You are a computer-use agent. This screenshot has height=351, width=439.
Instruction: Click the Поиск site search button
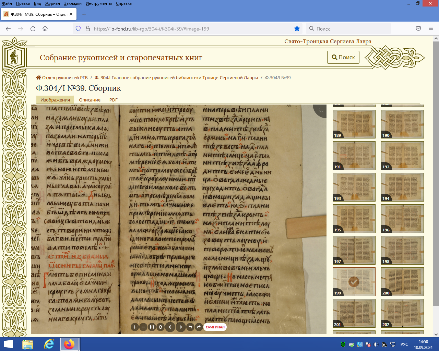[x=343, y=57]
